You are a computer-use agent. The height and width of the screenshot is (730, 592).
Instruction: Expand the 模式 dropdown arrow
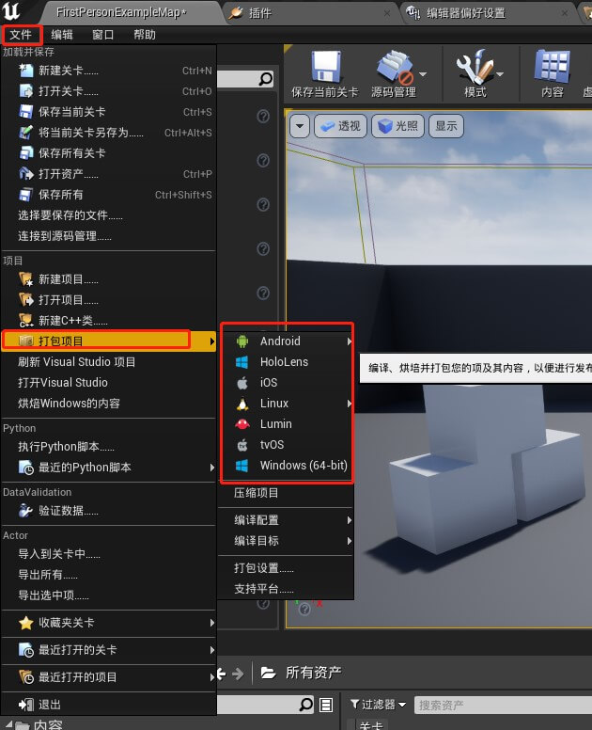coord(500,74)
